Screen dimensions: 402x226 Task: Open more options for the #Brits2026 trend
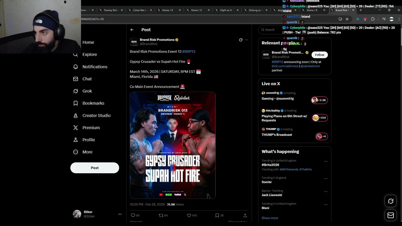click(x=326, y=162)
